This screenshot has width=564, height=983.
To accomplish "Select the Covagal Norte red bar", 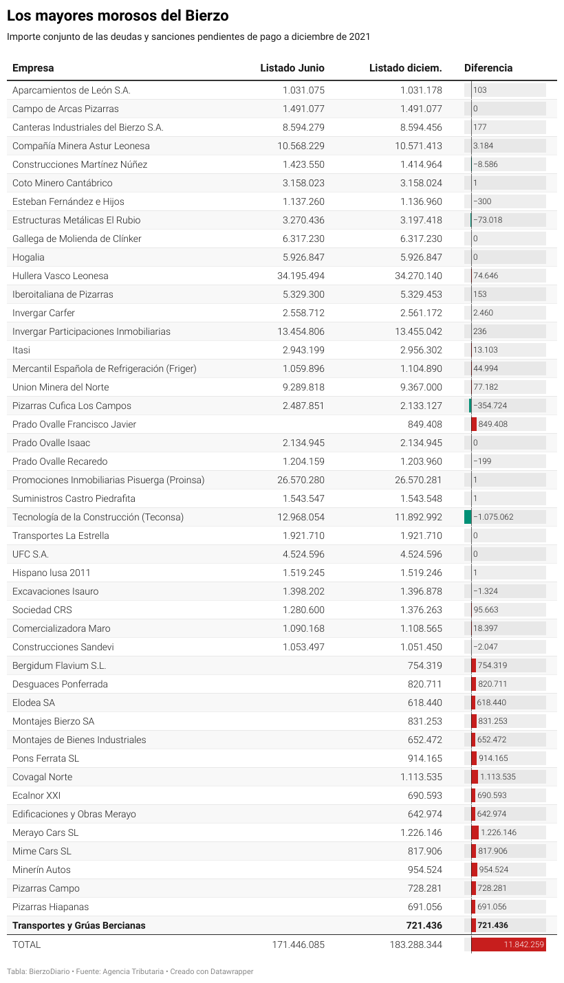I will coord(475,777).
